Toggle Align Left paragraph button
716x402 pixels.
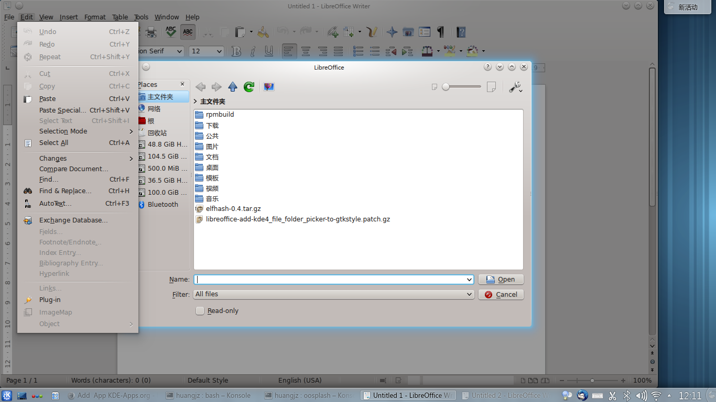pos(289,51)
